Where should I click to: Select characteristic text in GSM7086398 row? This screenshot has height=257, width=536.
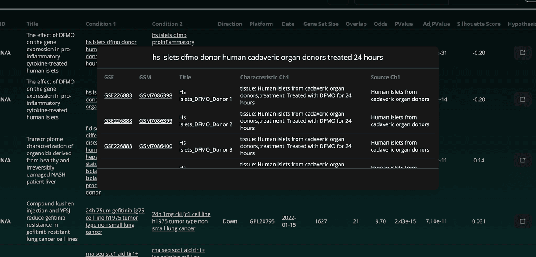pyautogui.click(x=296, y=95)
